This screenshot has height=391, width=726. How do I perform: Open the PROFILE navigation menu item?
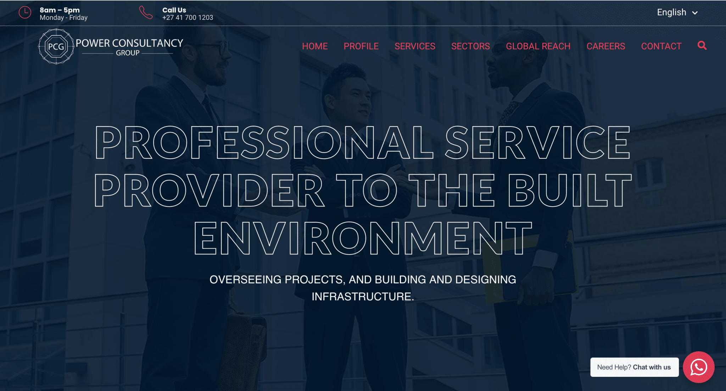(361, 46)
